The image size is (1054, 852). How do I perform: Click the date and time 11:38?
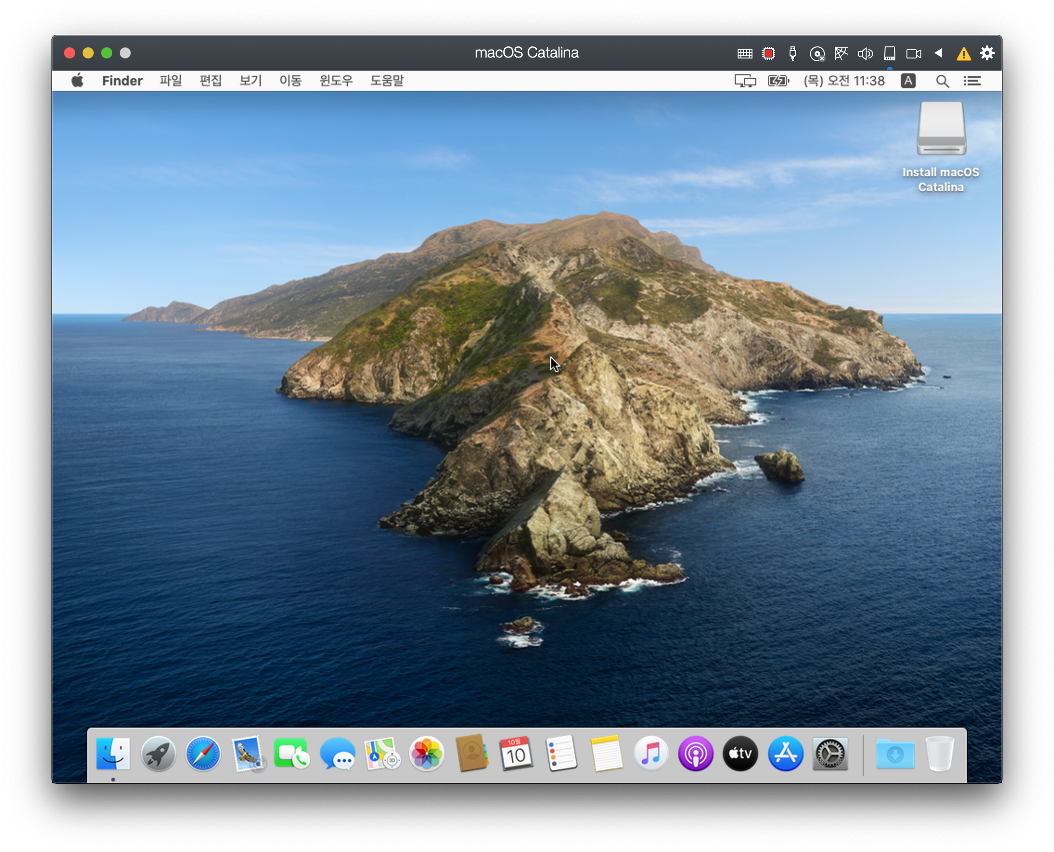tap(844, 80)
